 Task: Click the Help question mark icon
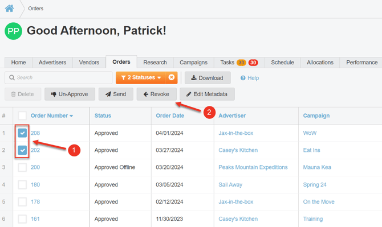coord(243,78)
